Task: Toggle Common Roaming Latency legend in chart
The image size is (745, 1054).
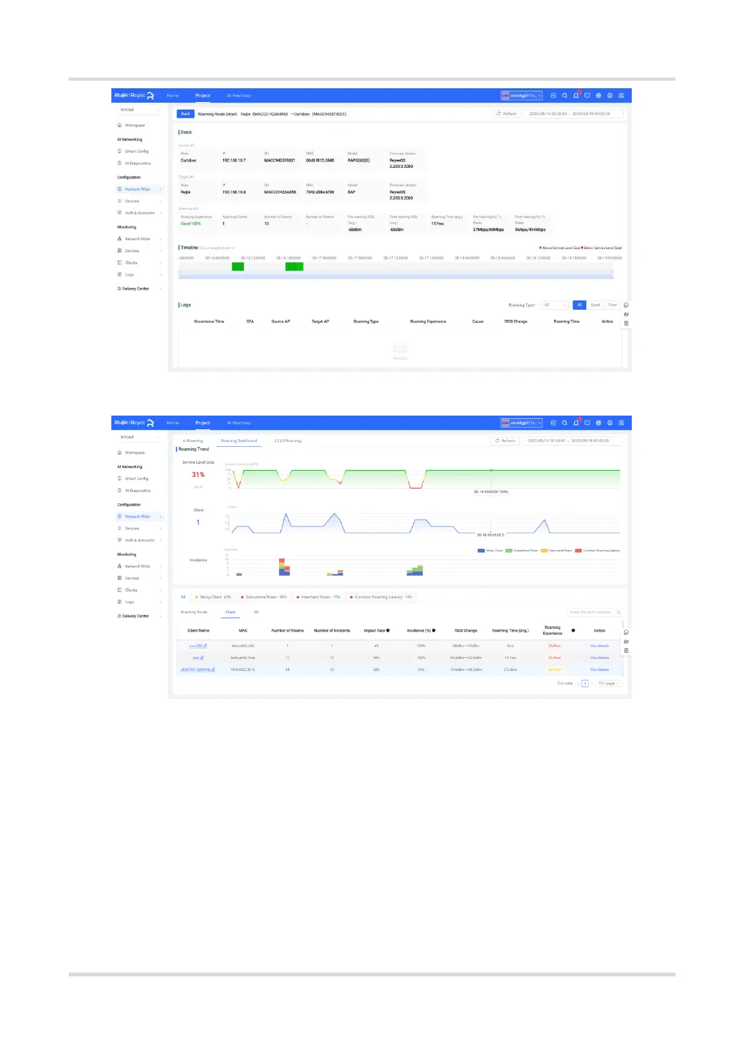Action: (x=597, y=551)
